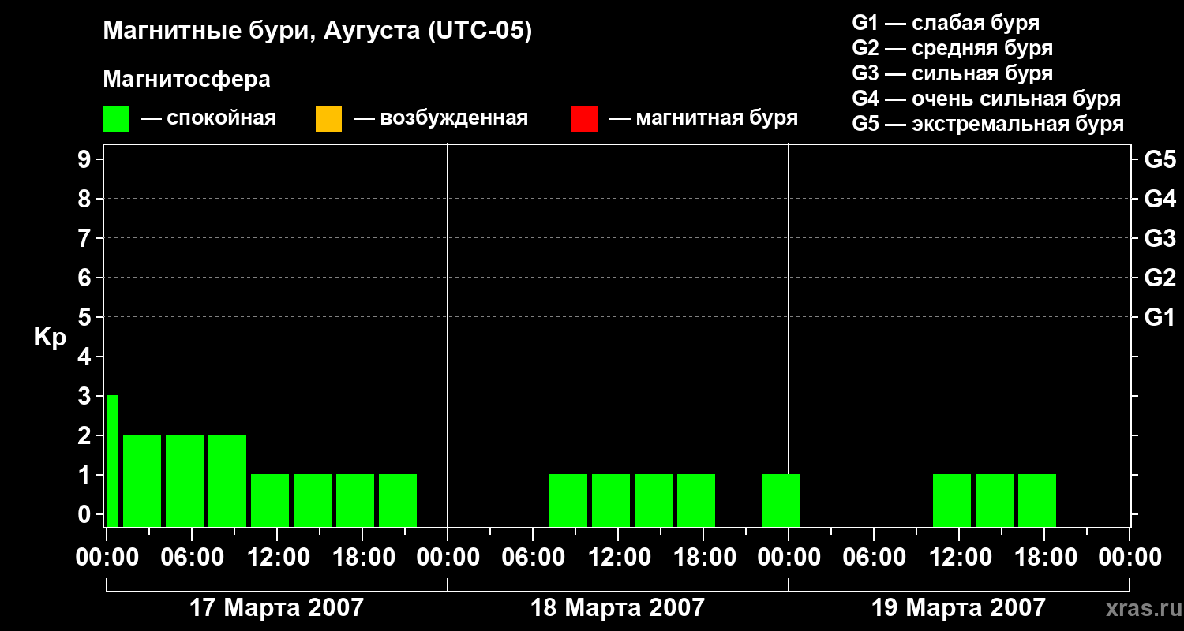Click the Kp value 9 axis label

click(84, 160)
